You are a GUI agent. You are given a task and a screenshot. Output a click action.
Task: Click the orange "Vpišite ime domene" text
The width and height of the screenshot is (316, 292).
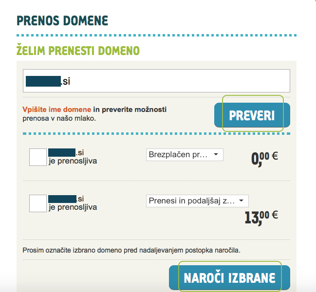[56, 109]
